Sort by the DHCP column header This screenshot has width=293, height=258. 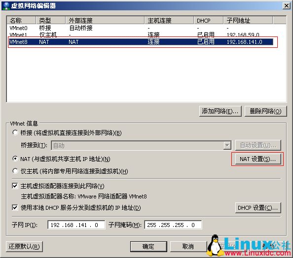point(209,20)
